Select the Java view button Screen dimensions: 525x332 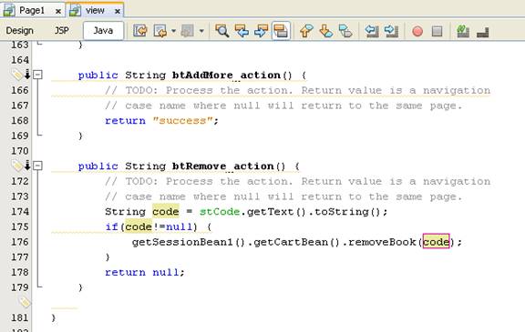click(x=103, y=31)
